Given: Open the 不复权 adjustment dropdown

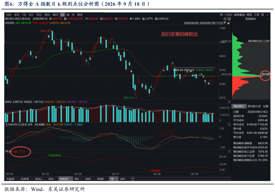Looking at the screenshot, I should pyautogui.click(x=228, y=15).
